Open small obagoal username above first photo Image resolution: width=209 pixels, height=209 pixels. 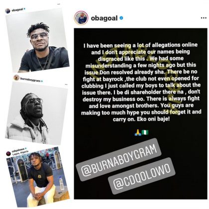coord(17,10)
